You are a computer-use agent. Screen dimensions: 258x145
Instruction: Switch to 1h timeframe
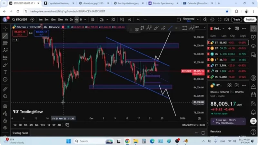click(x=66, y=20)
